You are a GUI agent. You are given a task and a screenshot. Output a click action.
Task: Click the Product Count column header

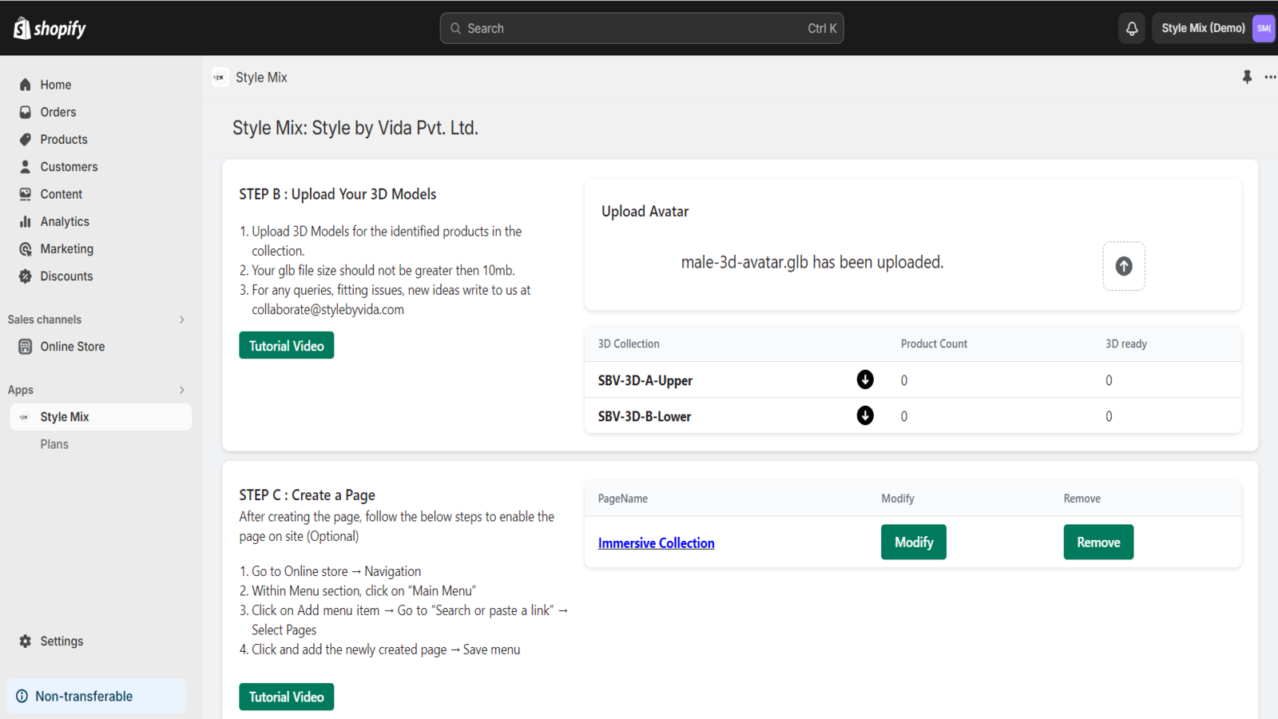pyautogui.click(x=934, y=344)
